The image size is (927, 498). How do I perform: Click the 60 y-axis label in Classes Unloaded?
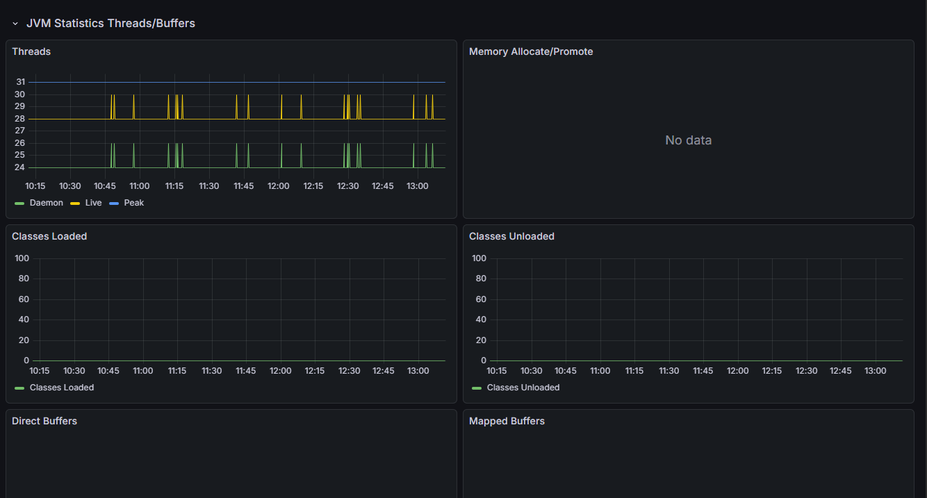(481, 299)
